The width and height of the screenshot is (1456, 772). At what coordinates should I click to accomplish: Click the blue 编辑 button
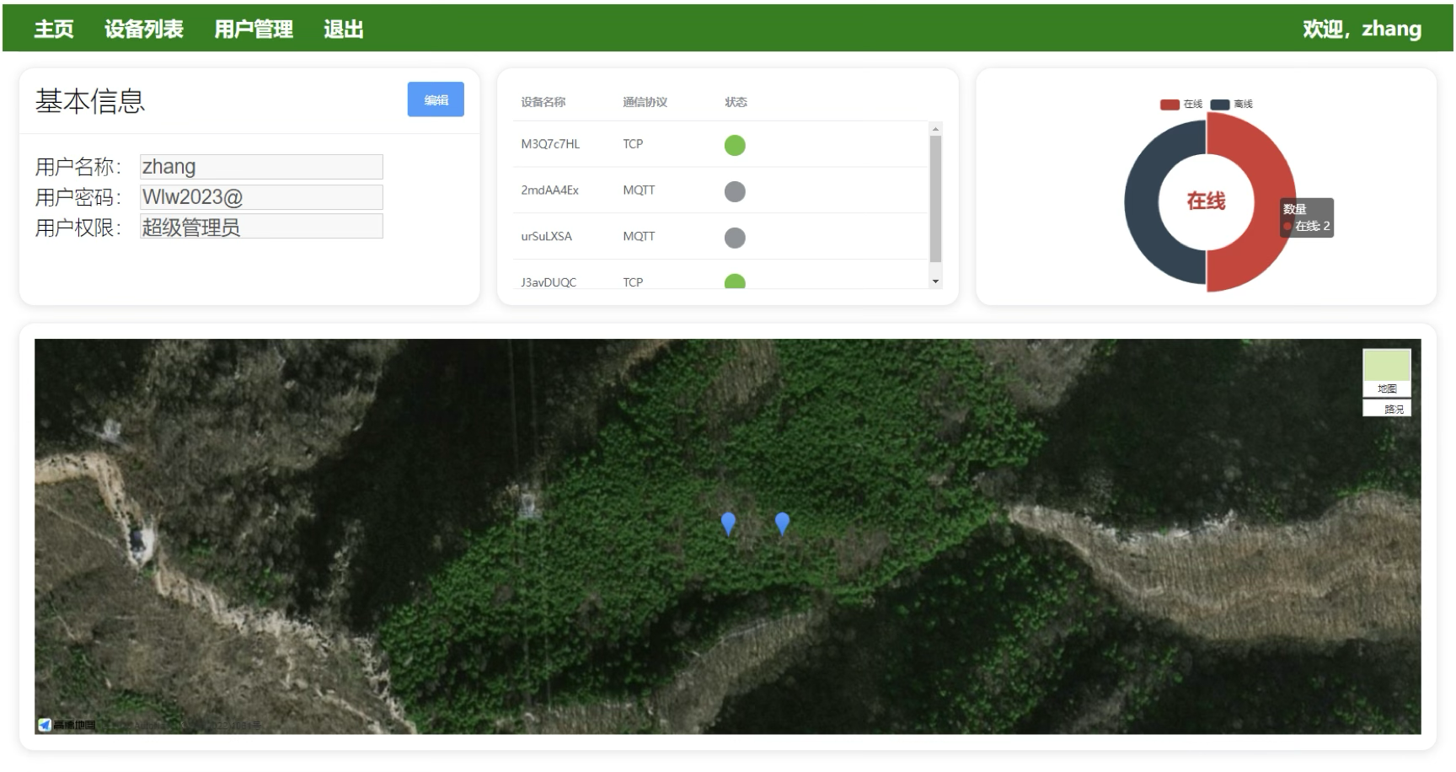436,99
